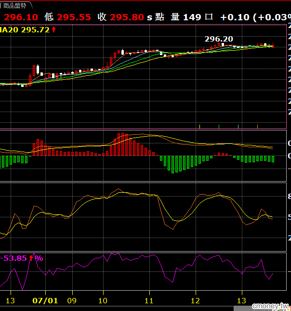Click the yellow marker tick at price chart bottom
291x311 pixels.
pyautogui.click(x=199, y=127)
